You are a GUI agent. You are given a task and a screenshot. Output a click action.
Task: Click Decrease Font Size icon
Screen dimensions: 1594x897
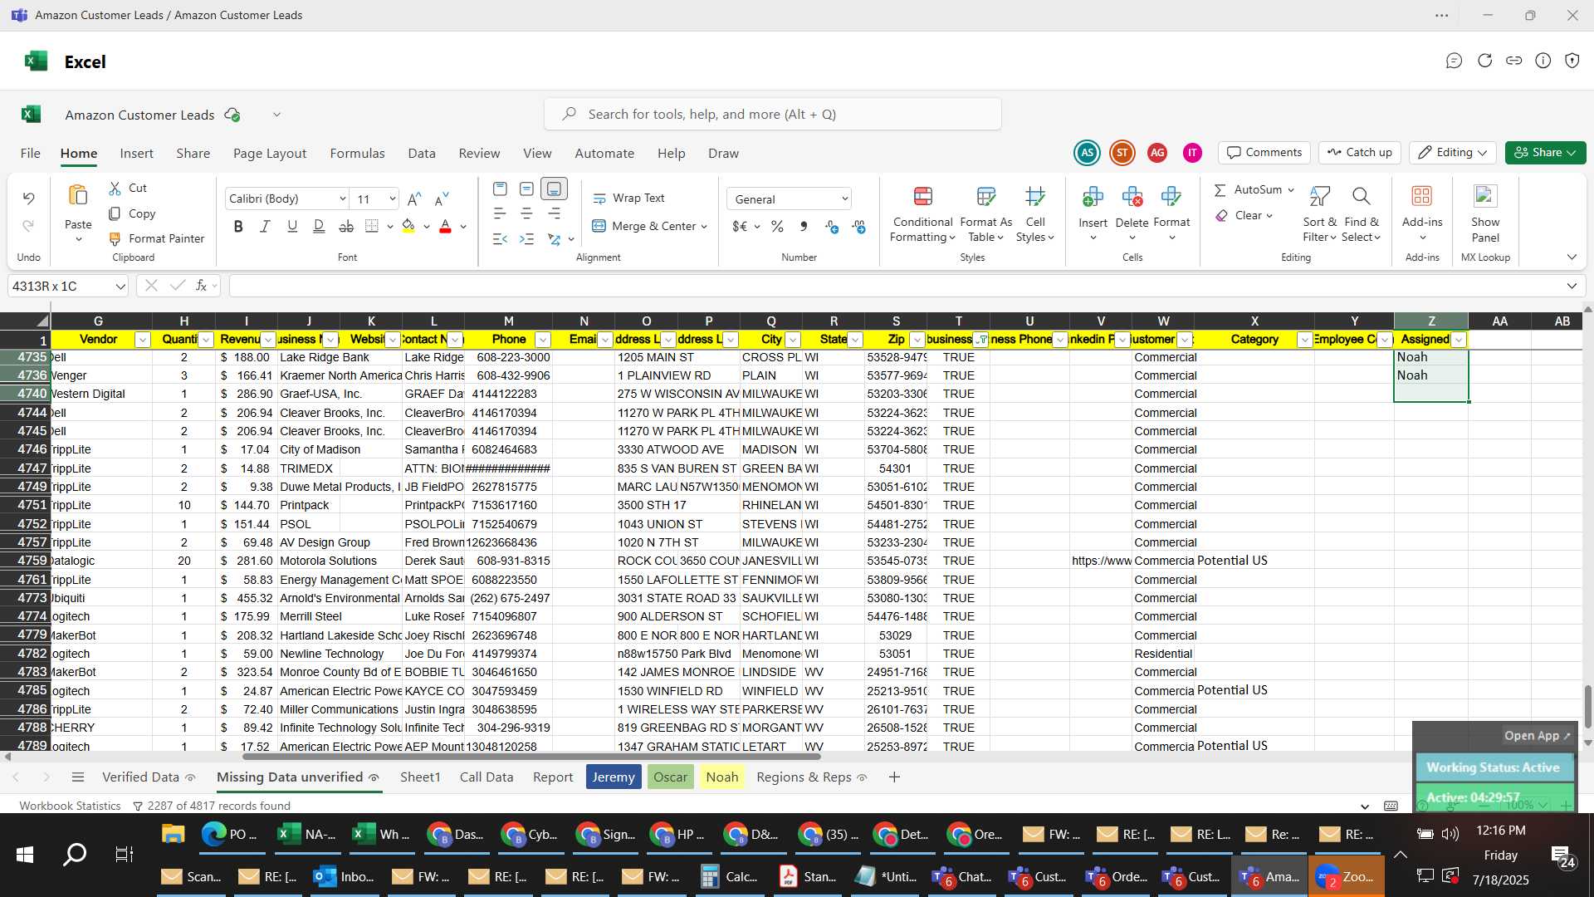coord(442,199)
